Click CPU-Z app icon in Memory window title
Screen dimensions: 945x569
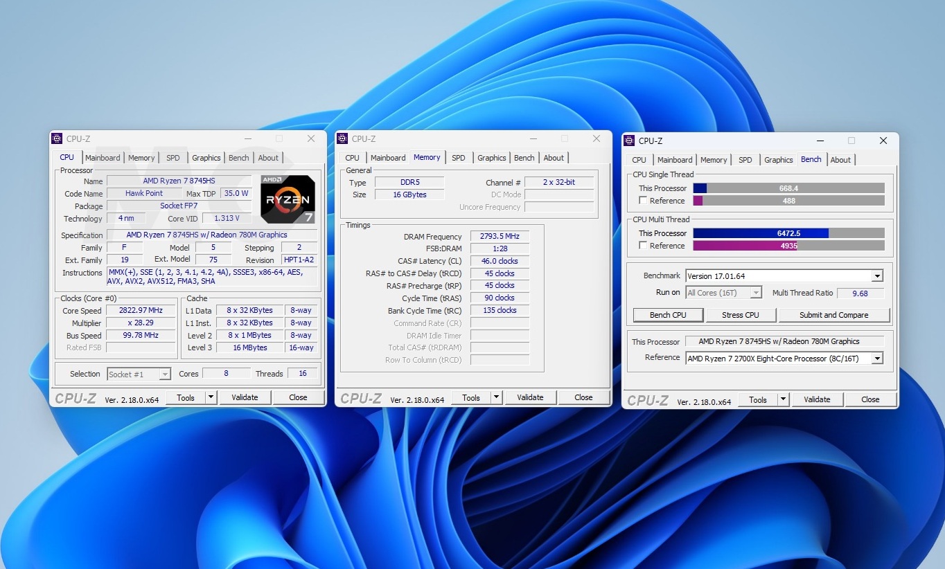(x=342, y=138)
